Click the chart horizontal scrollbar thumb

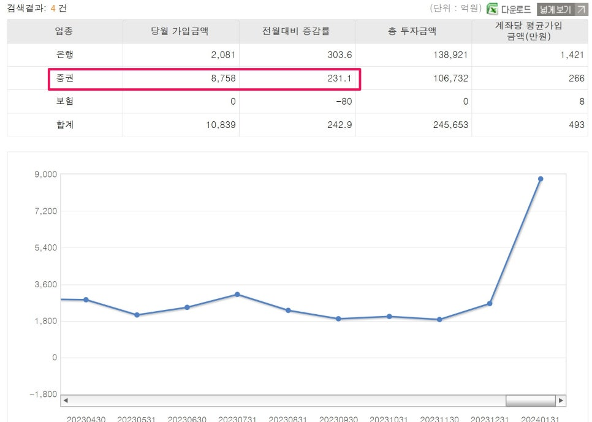pos(531,400)
